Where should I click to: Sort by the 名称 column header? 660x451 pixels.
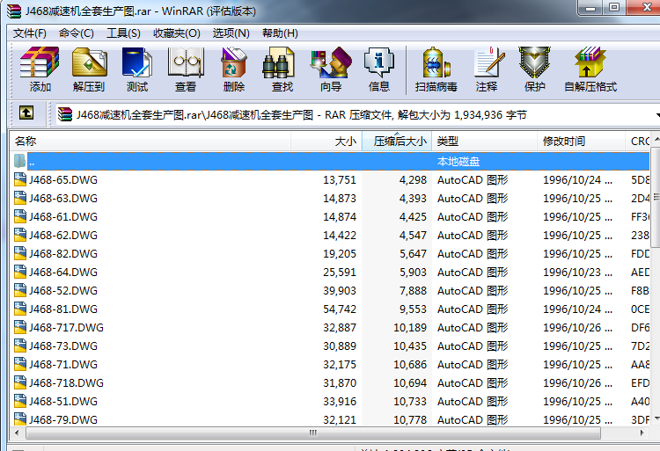(150, 142)
